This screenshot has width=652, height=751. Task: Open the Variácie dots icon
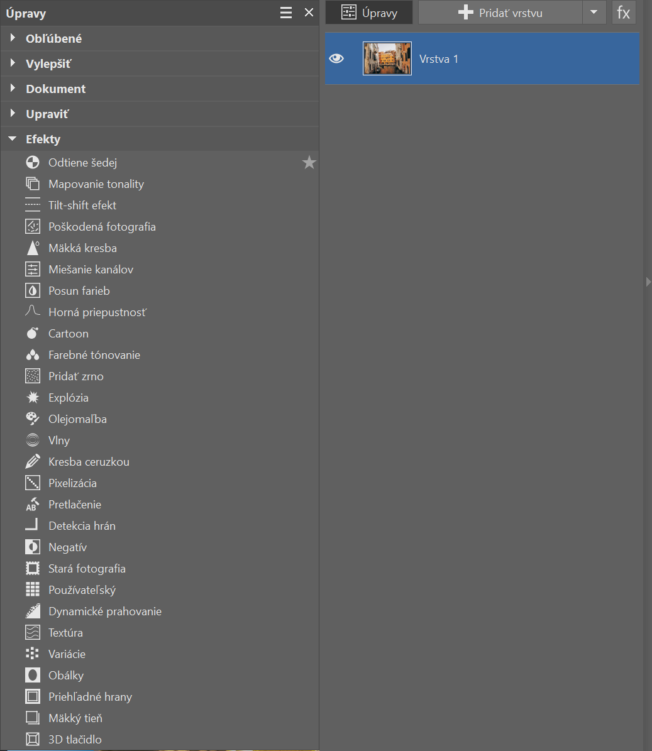33,654
